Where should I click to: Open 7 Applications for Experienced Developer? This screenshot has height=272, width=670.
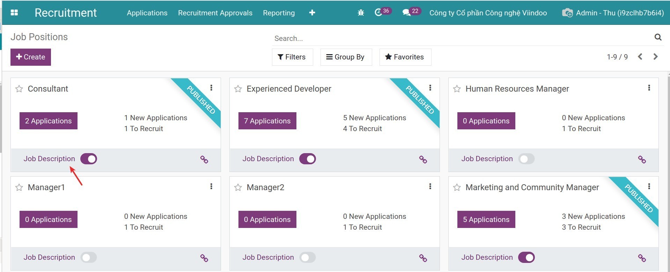(267, 121)
